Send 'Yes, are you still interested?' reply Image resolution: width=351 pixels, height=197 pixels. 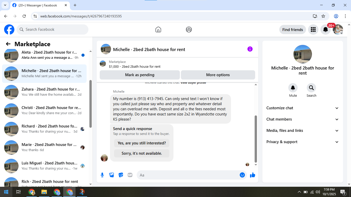[142, 143]
